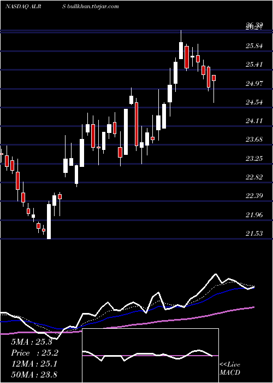This screenshot has height=383, width=273.
Task: Click the MACD inset chart panel
Action: click(x=150, y=356)
